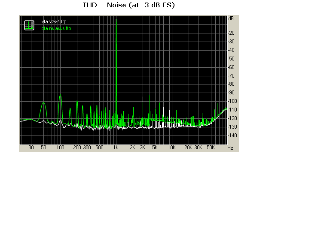Click the '-40' dB axis label
This screenshot has height=247, width=330.
pyautogui.click(x=231, y=50)
